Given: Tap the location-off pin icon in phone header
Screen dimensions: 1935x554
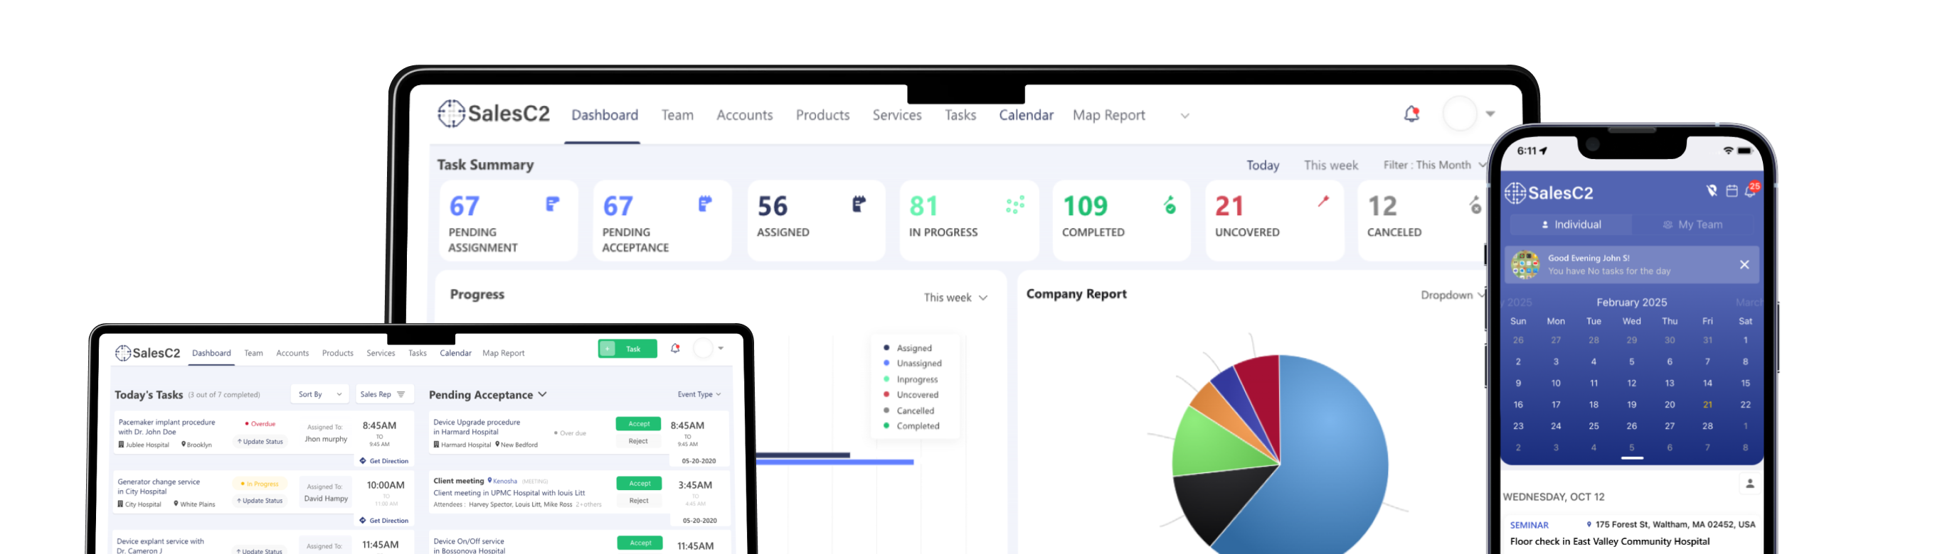Looking at the screenshot, I should [1711, 191].
